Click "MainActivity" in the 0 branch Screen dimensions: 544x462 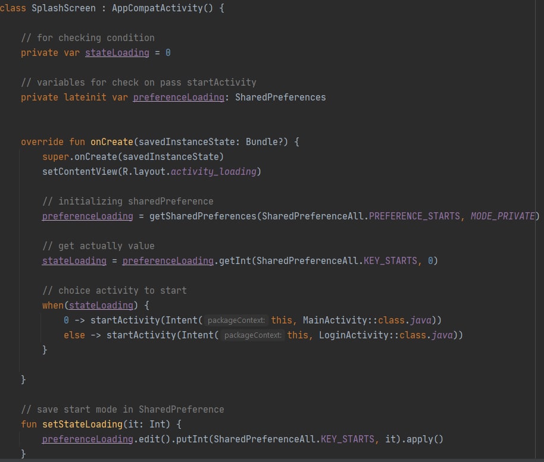(x=334, y=320)
